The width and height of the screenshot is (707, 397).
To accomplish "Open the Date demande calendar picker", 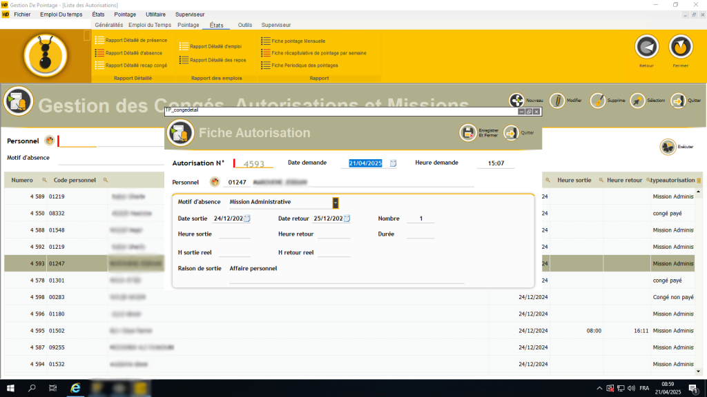I will tap(394, 163).
